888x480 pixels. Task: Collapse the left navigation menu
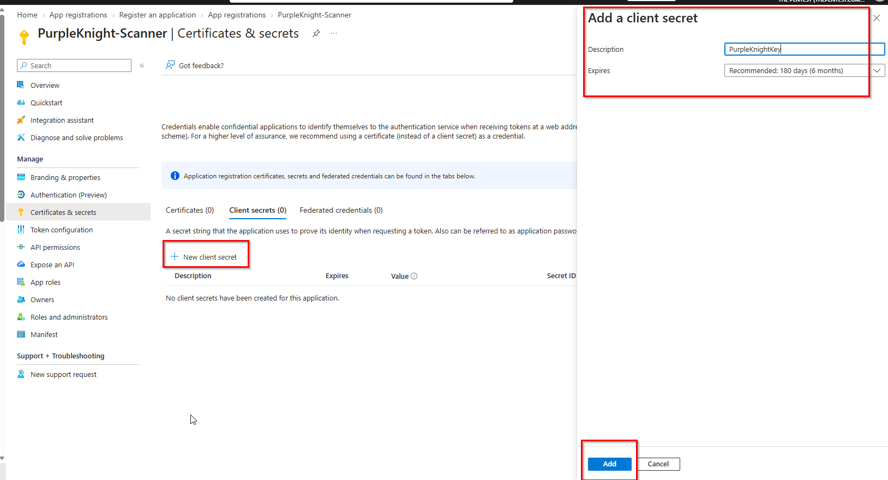pos(142,65)
